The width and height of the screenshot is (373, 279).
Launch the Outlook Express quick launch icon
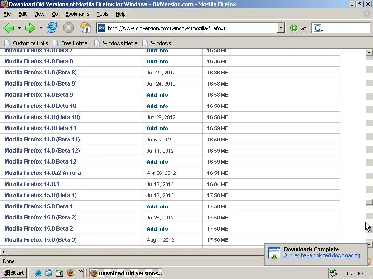[49, 273]
